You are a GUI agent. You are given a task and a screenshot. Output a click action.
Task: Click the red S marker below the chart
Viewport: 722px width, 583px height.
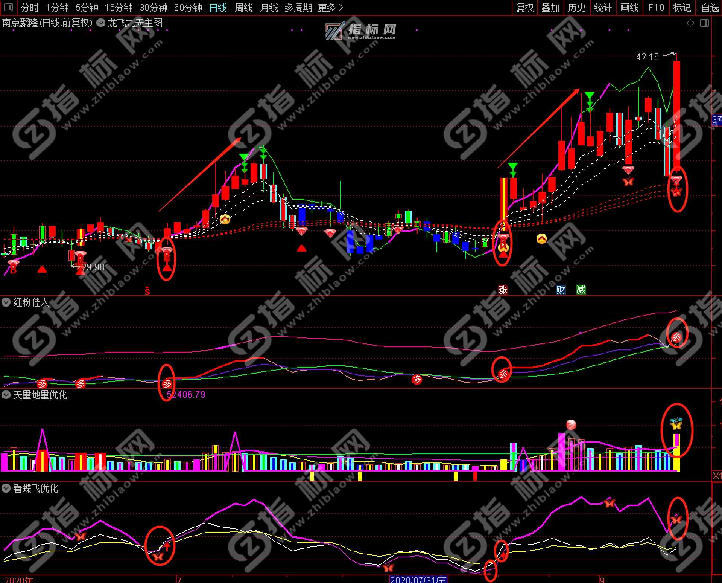[x=147, y=290]
